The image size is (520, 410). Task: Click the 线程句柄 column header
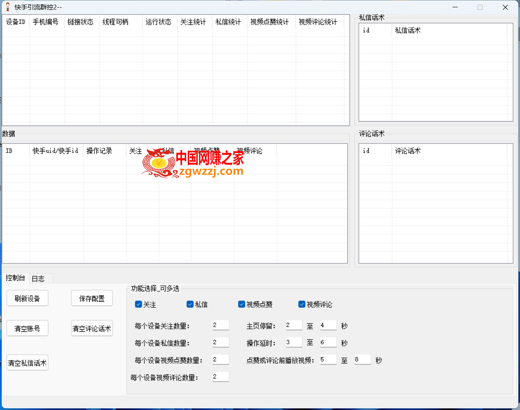tap(121, 22)
